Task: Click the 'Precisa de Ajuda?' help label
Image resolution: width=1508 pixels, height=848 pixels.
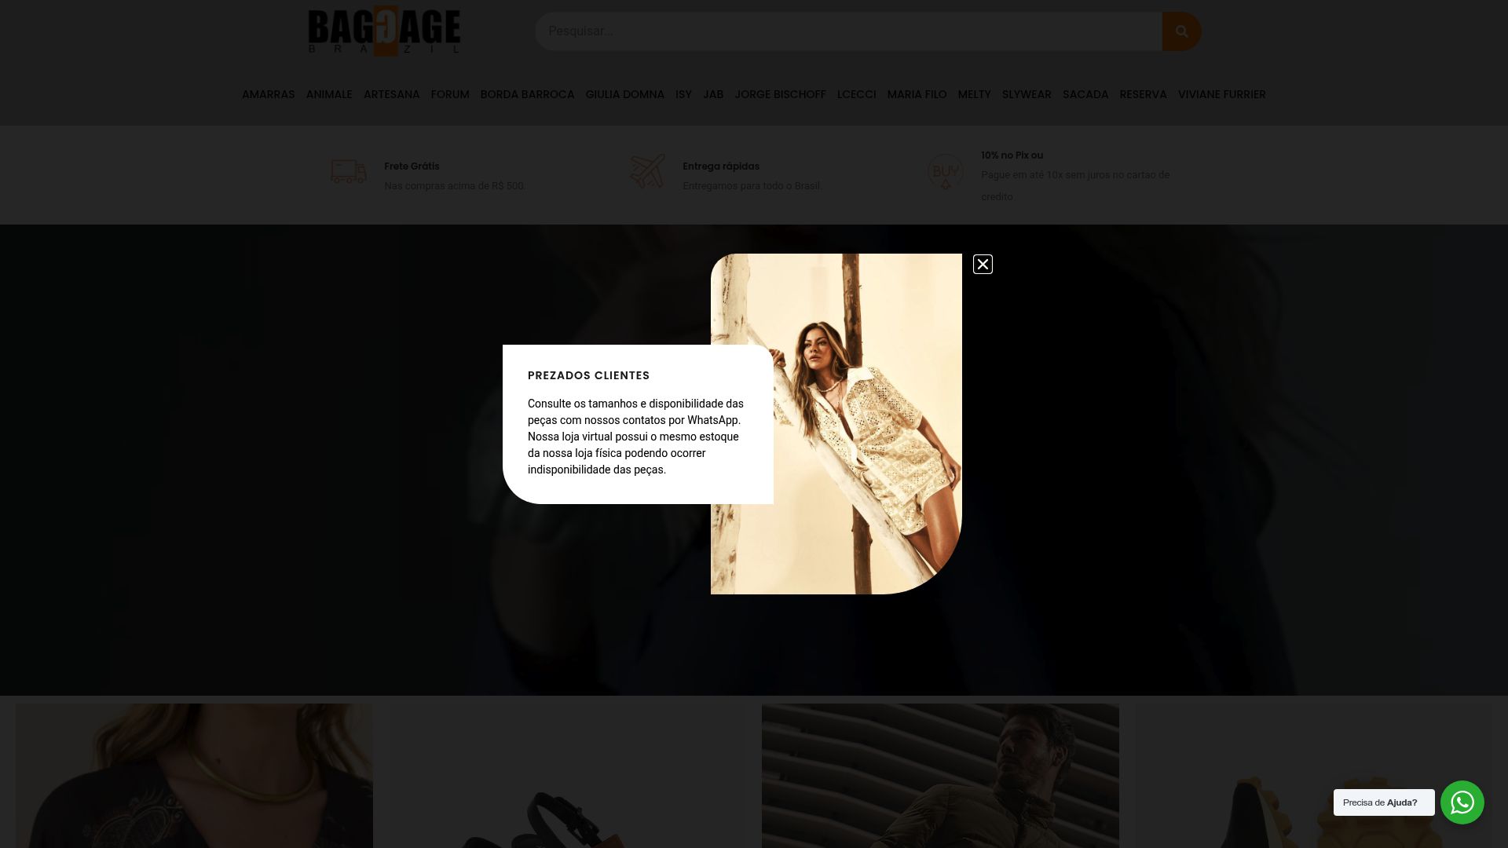Action: (1384, 802)
